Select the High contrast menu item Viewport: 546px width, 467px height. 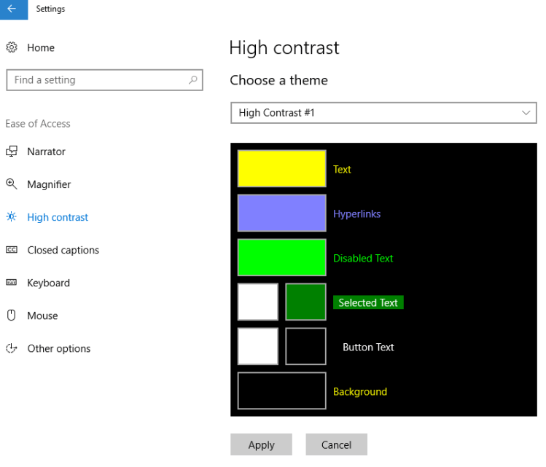point(58,217)
